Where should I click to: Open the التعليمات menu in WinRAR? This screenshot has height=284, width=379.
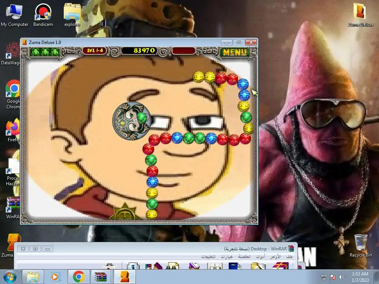point(208,257)
